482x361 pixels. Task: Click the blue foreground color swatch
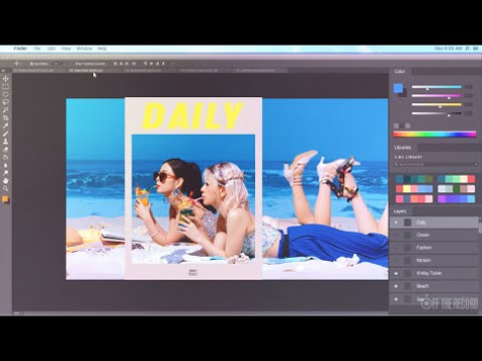(398, 88)
